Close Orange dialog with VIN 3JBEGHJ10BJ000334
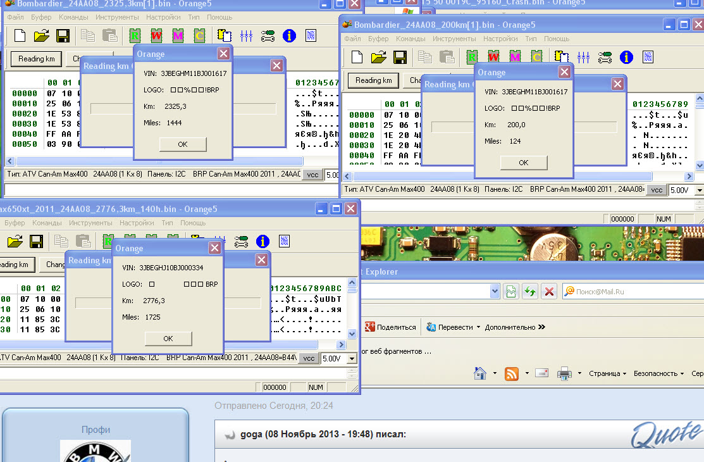 (x=214, y=248)
